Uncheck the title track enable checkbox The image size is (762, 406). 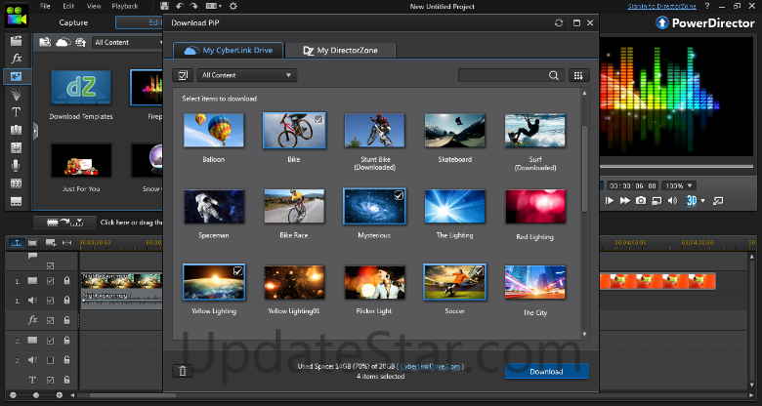(50, 380)
